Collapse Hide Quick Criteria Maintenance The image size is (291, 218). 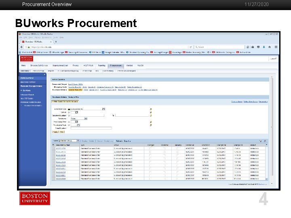(x=65, y=102)
